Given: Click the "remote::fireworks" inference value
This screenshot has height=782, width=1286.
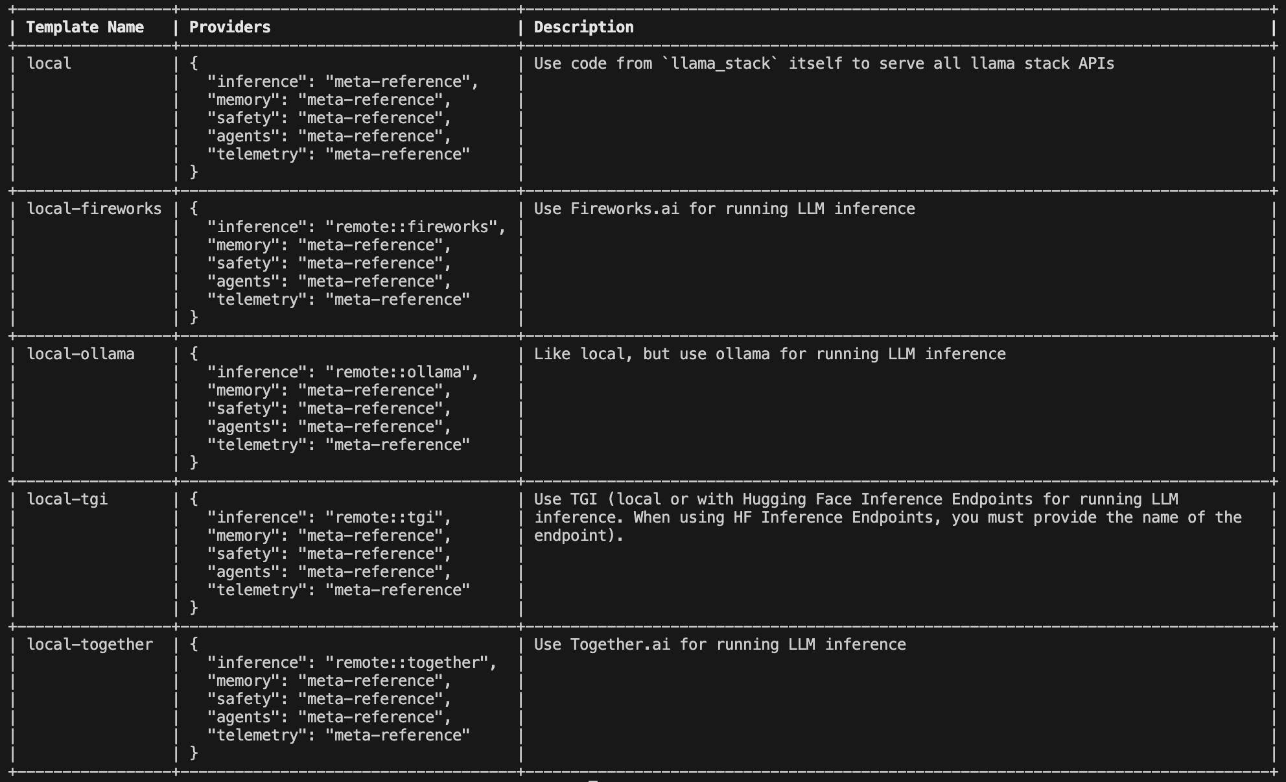Looking at the screenshot, I should click(415, 227).
